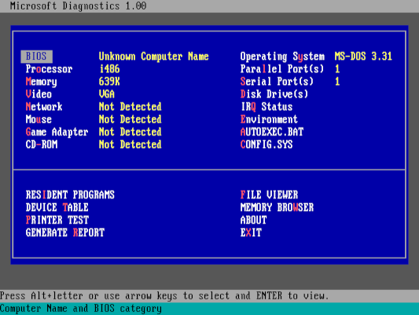Open the Mouse category

pyautogui.click(x=39, y=120)
